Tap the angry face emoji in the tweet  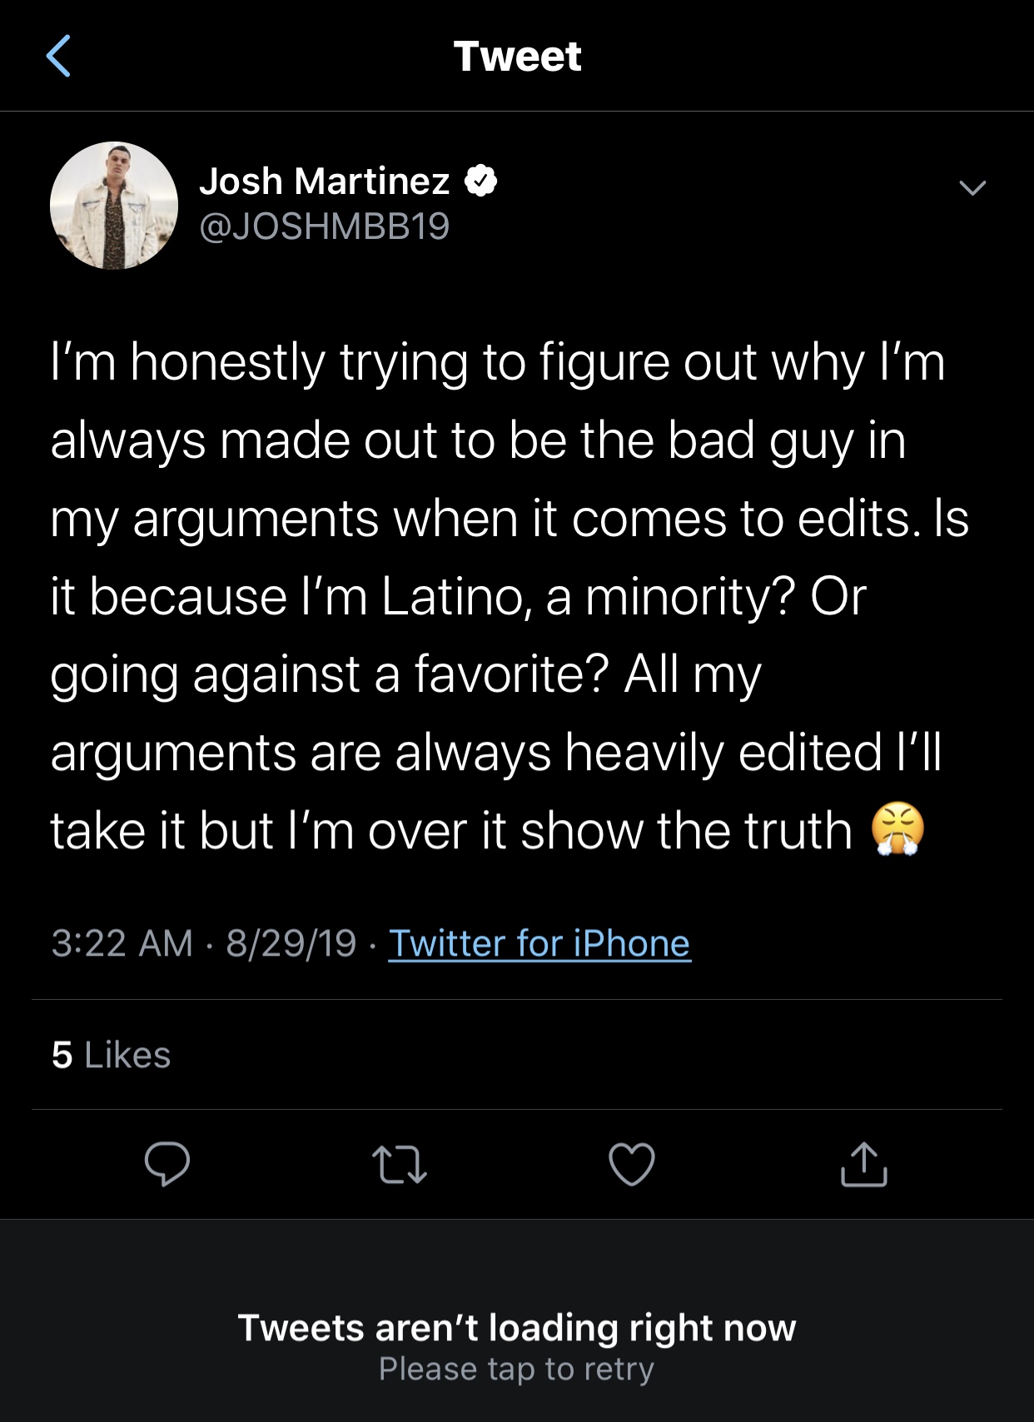(x=898, y=830)
